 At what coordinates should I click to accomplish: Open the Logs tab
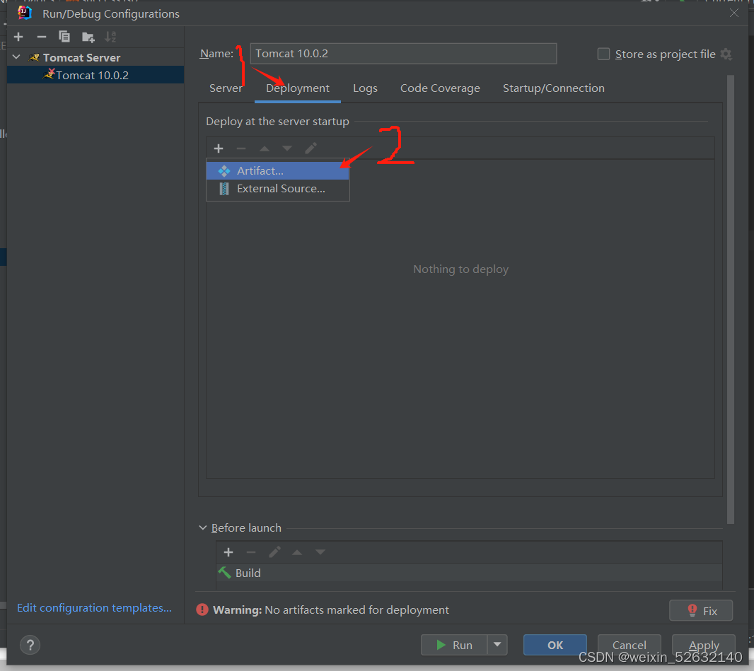point(365,88)
